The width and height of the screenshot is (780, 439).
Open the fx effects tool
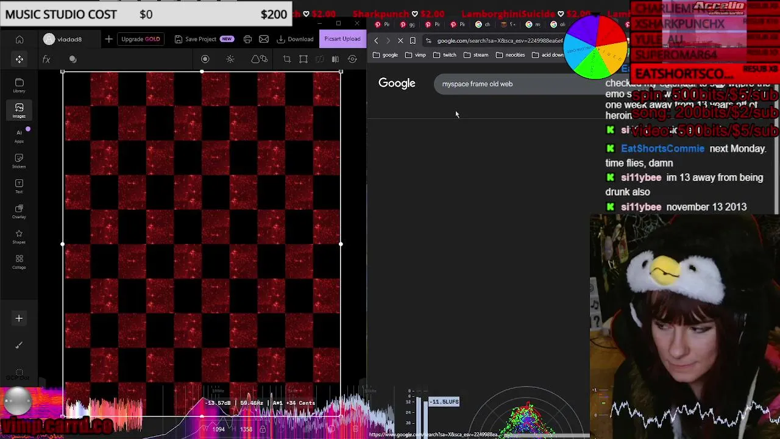pos(46,59)
